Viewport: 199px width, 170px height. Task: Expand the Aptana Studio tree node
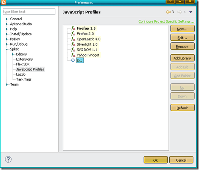click(7, 24)
